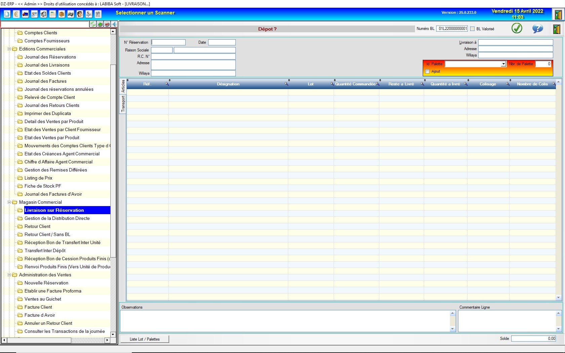
Task: Click the green checkmark validate icon
Action: [x=517, y=29]
